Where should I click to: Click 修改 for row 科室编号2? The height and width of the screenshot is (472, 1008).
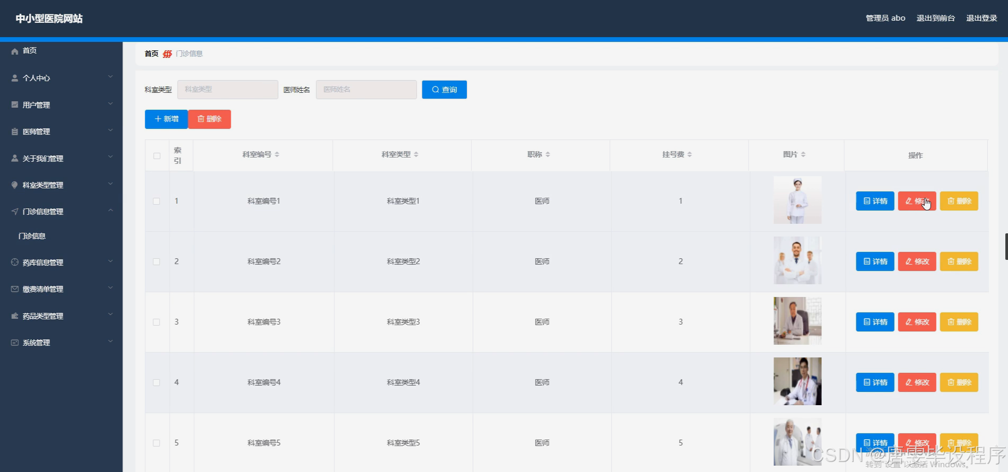pyautogui.click(x=917, y=261)
